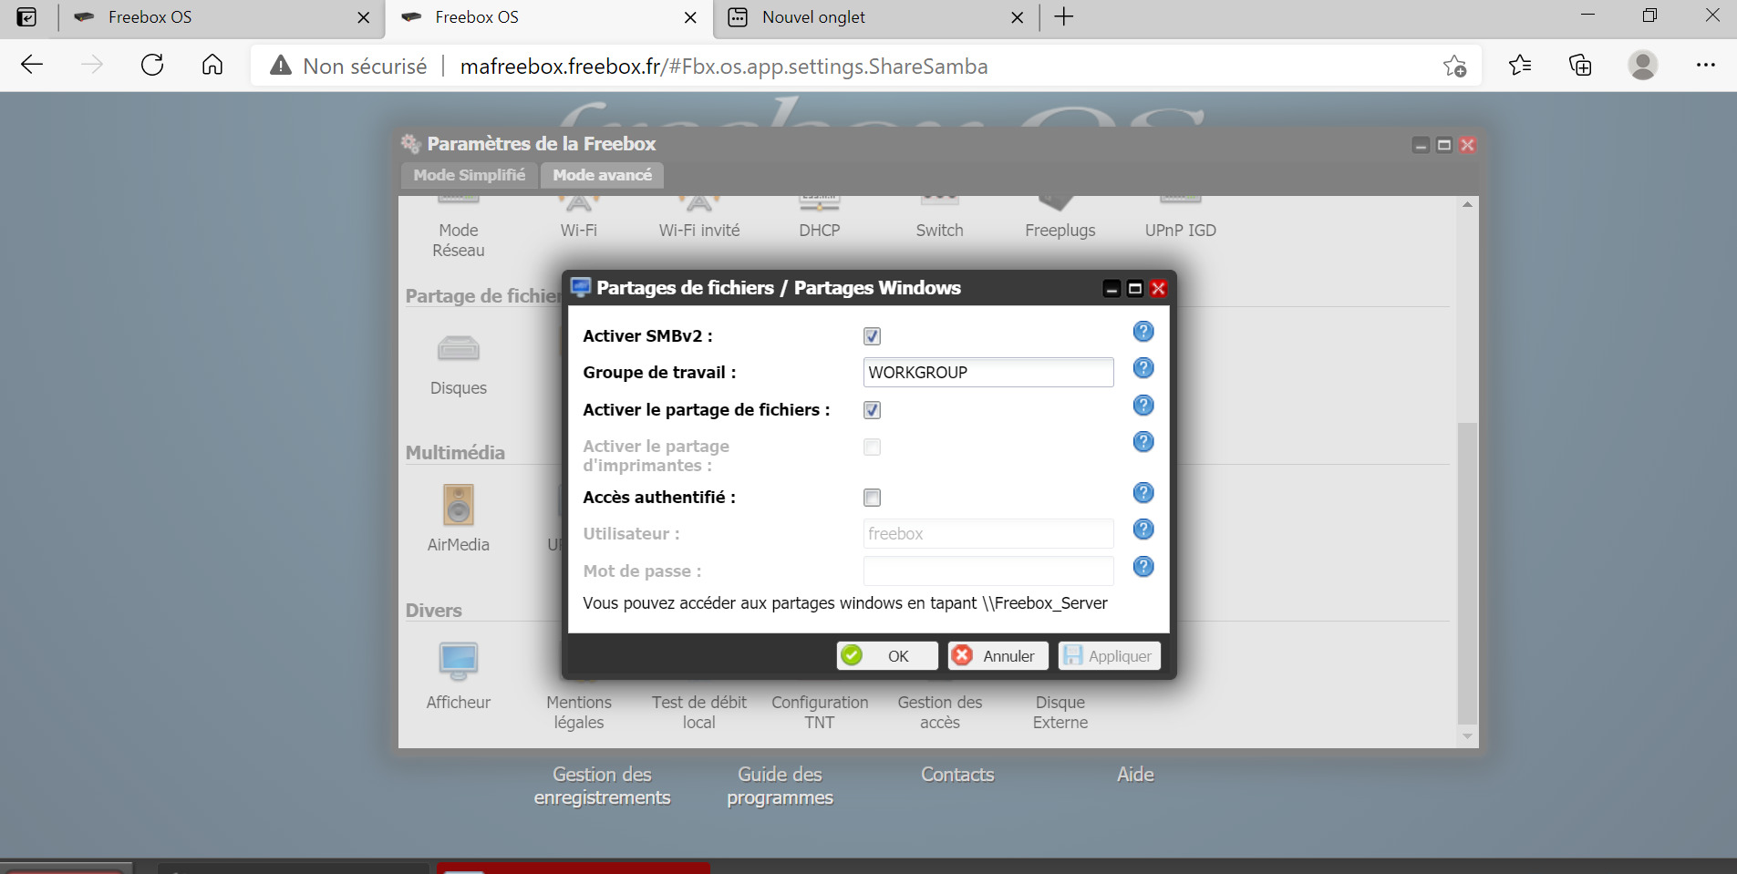
Task: Click Annuler to cancel changes
Action: tap(998, 656)
